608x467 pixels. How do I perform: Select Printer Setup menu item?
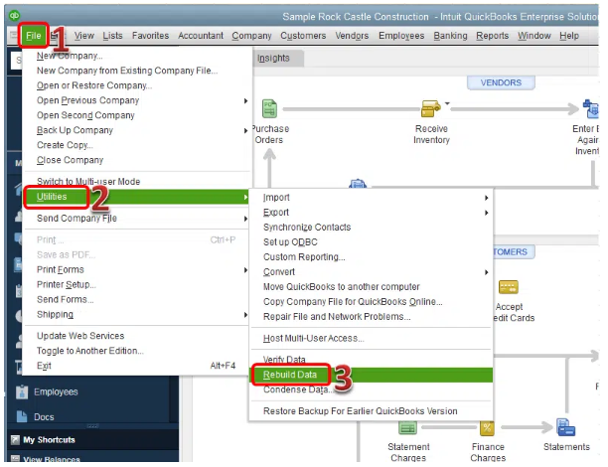pyautogui.click(x=137, y=285)
